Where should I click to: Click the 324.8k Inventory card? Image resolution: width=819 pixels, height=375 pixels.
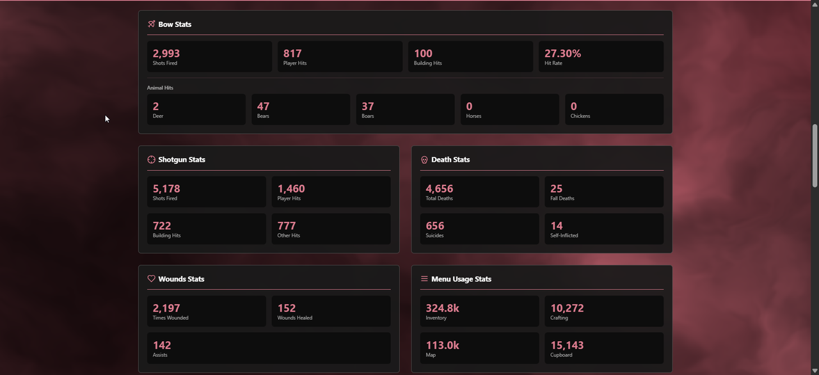tap(480, 311)
